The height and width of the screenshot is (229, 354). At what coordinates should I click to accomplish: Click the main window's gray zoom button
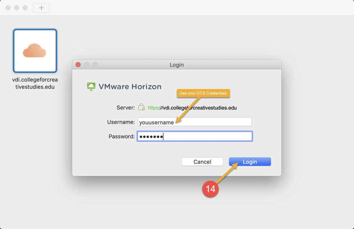[x=25, y=8]
